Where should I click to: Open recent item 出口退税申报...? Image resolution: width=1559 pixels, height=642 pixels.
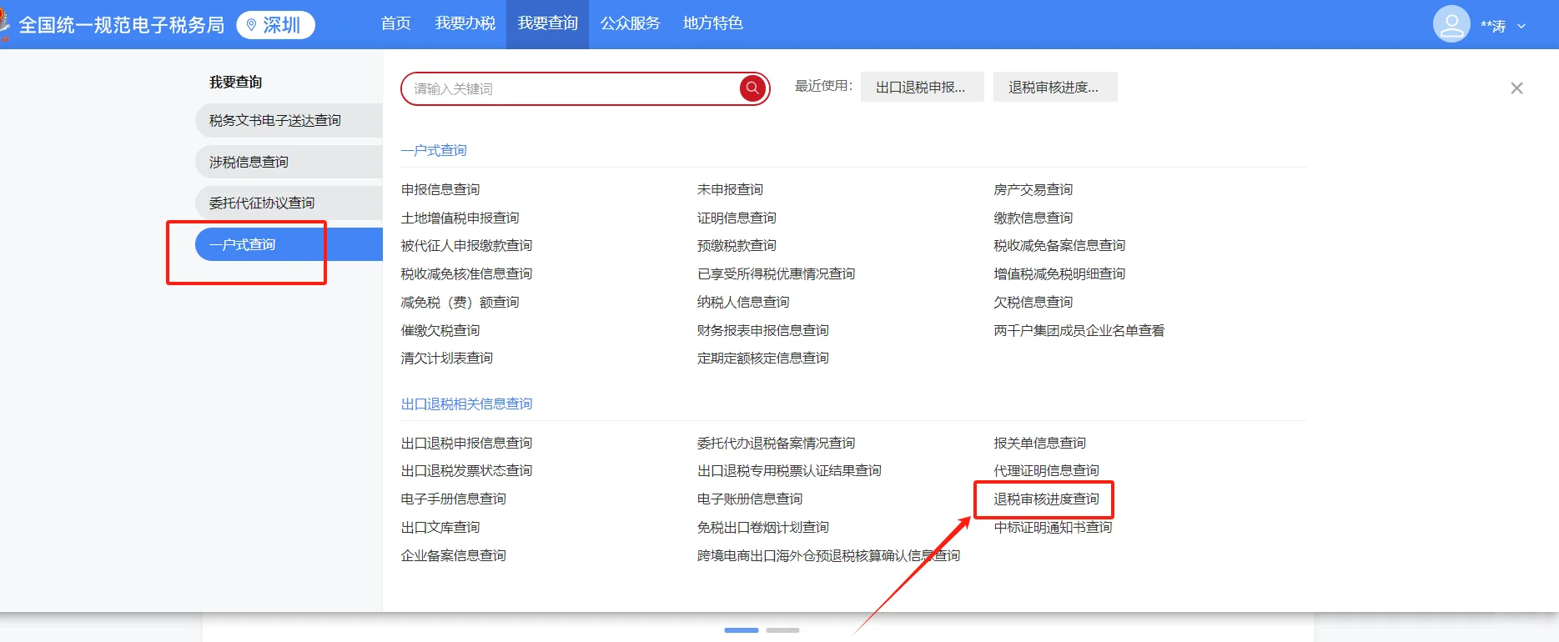coord(922,87)
